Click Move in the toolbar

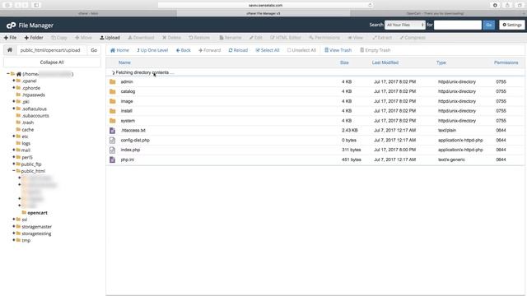(x=83, y=38)
